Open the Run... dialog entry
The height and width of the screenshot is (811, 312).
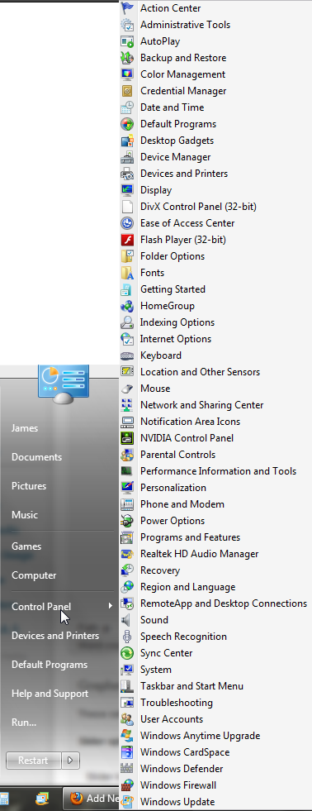[24, 723]
